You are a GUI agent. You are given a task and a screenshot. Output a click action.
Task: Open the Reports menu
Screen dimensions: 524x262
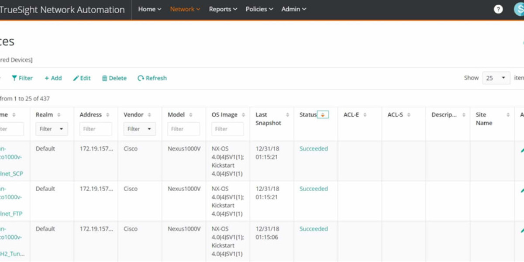point(223,9)
